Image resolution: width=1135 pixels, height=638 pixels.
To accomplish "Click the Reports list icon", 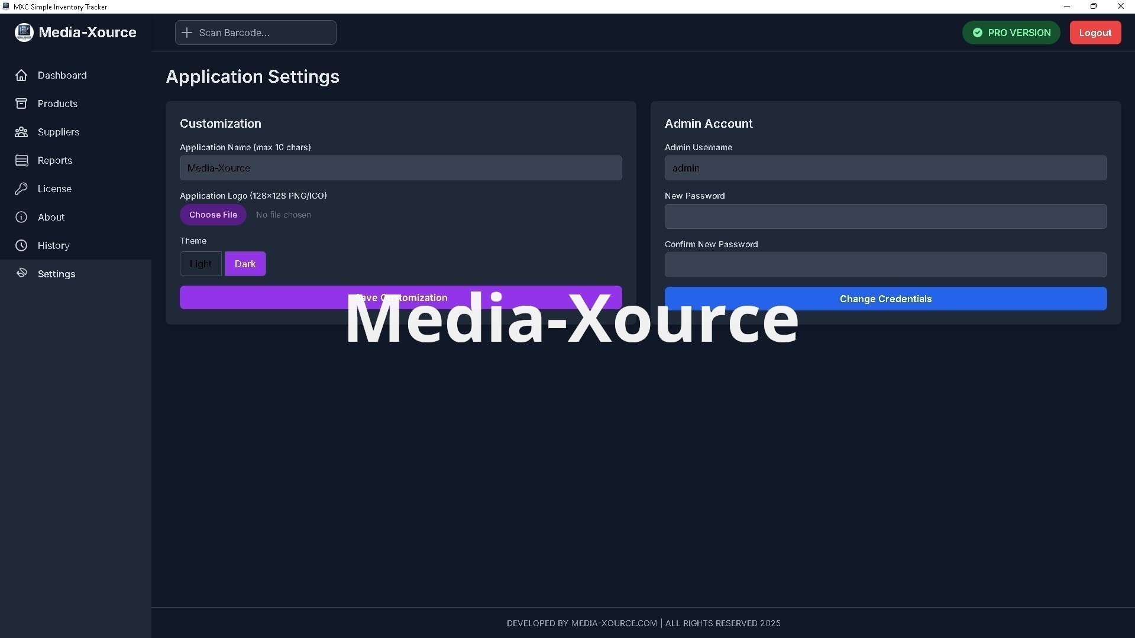I will pos(21,160).
